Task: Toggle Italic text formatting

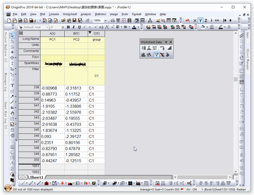Action: point(74,27)
